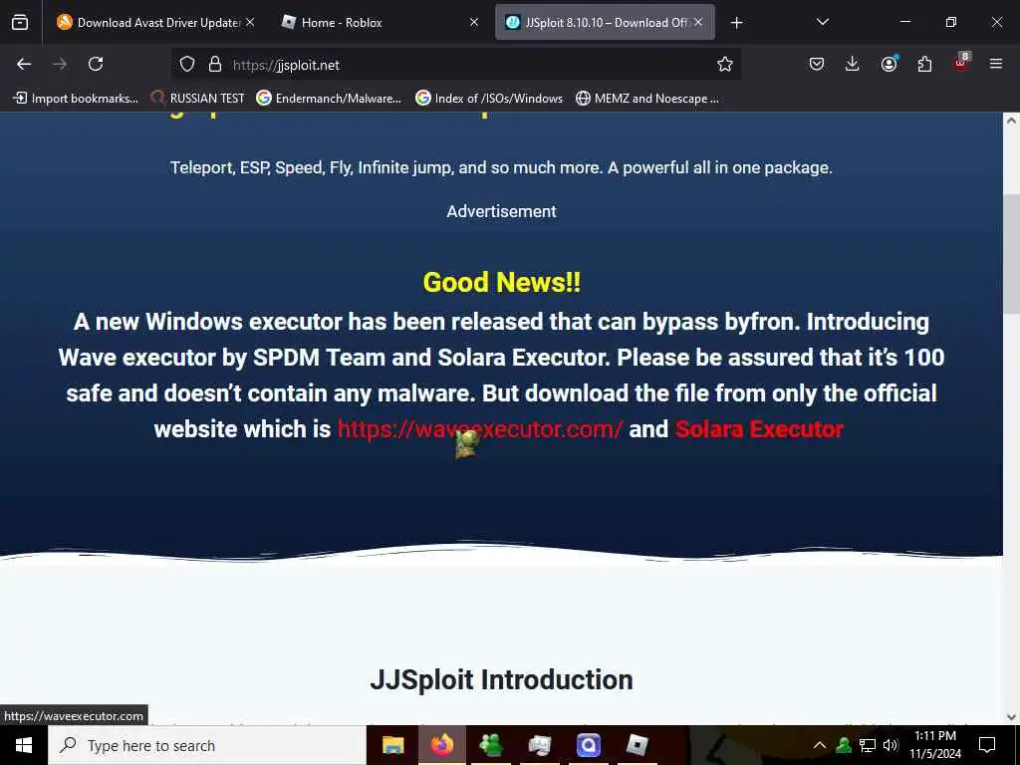
Task: Go back one page
Action: point(24,64)
